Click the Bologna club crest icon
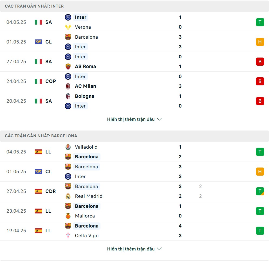Screen dimensions: 269x261 68,96
